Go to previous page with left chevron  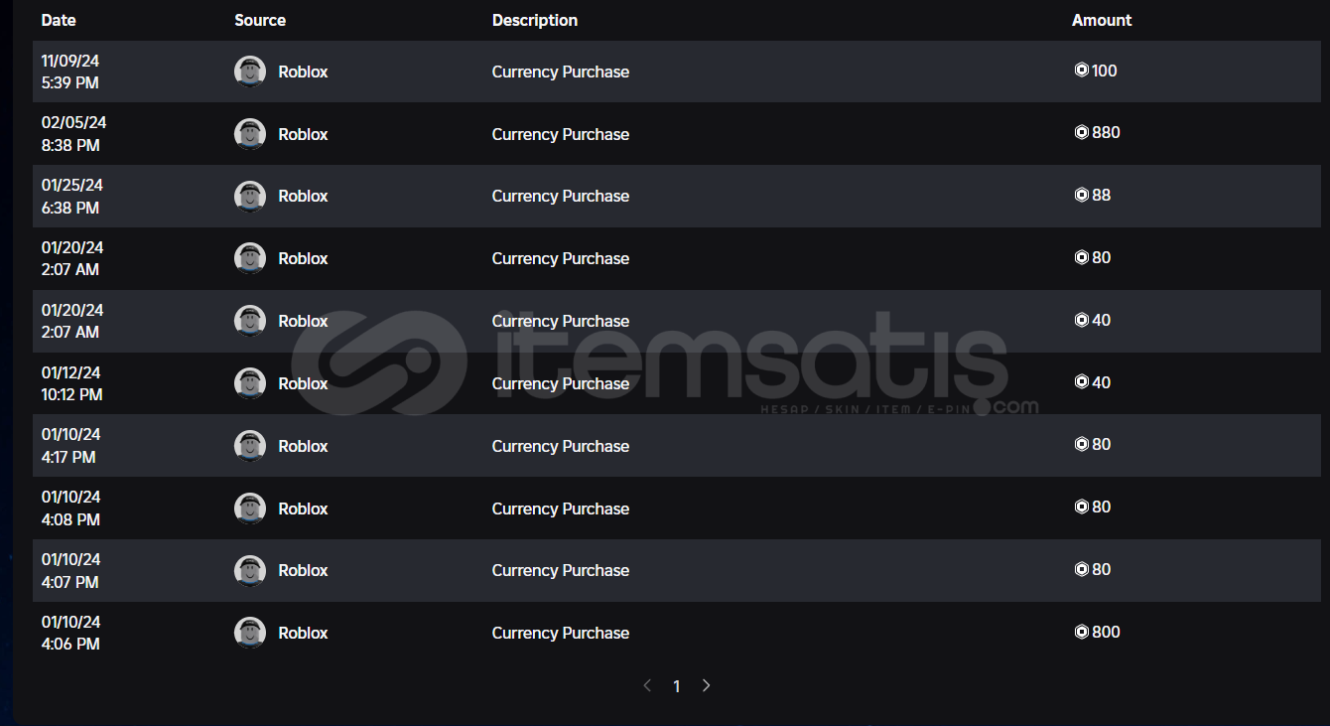coord(647,685)
